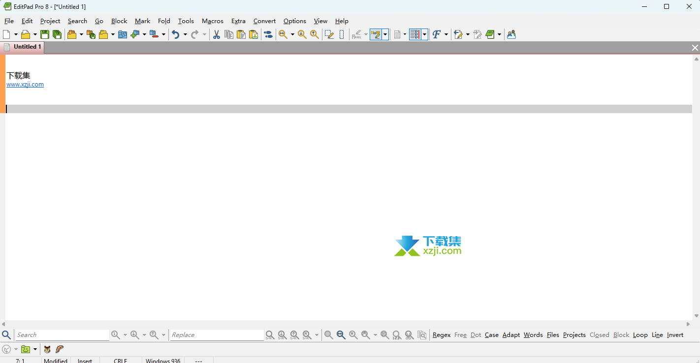Open dropdown next to blue F font icon
Image resolution: width=700 pixels, height=363 pixels.
coord(446,34)
